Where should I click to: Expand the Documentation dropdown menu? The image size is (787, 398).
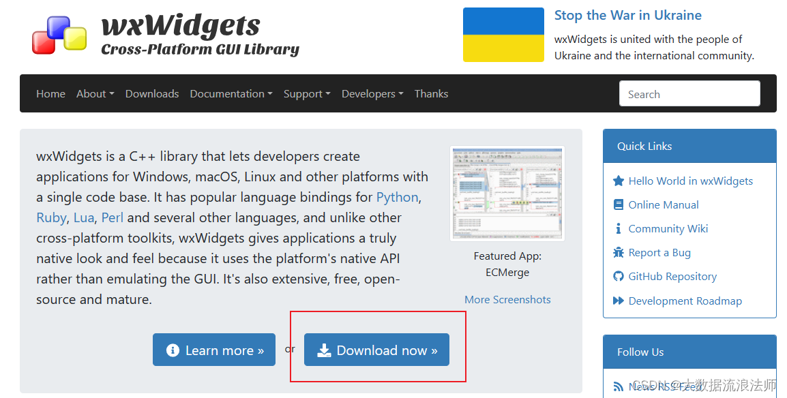pyautogui.click(x=231, y=94)
